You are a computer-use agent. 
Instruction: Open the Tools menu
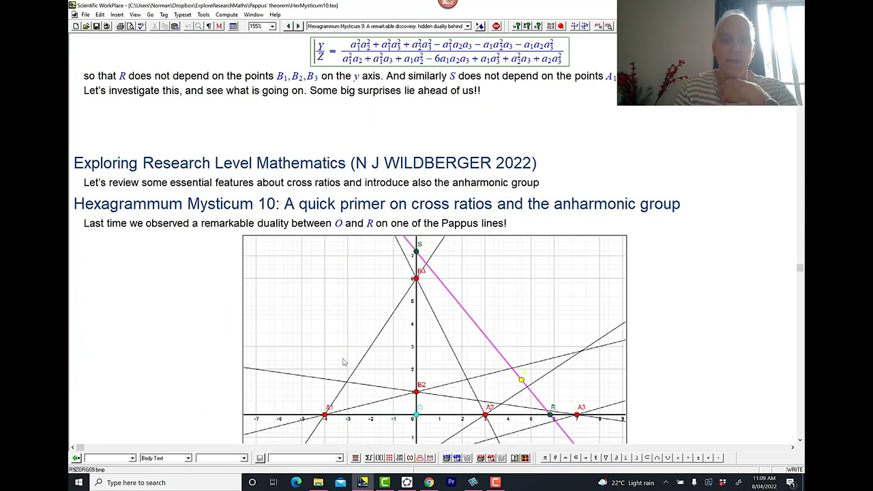[x=203, y=15]
